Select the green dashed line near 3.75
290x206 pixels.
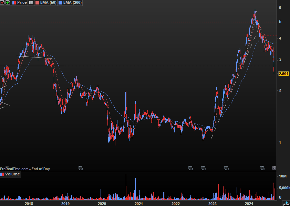point(269,43)
